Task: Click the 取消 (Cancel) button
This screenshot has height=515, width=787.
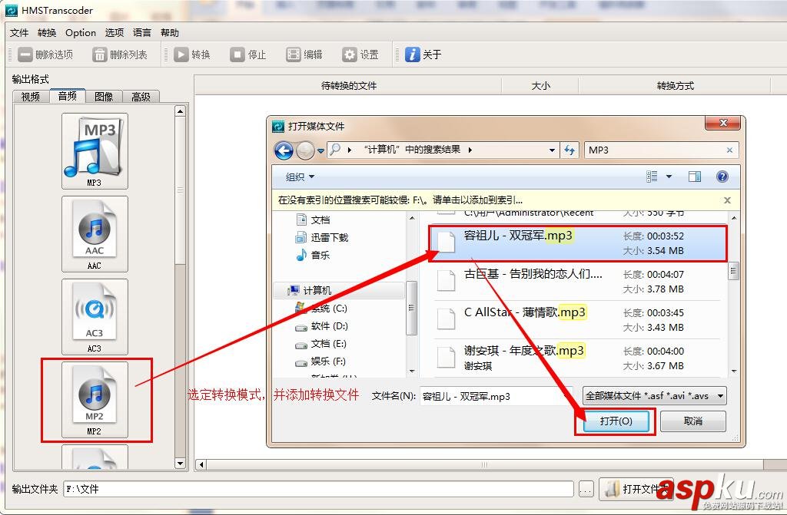Action: [x=692, y=421]
